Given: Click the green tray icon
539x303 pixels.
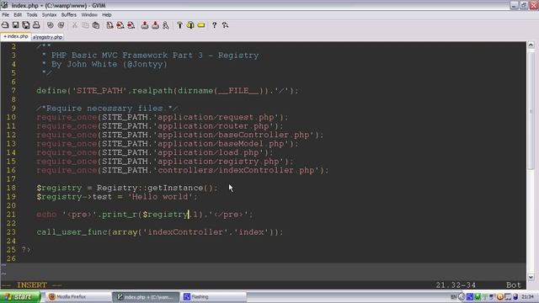Looking at the screenshot, I should (478, 297).
